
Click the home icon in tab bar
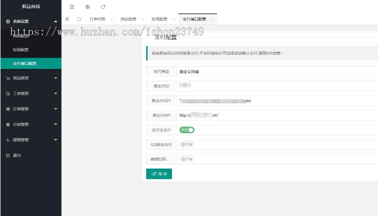click(x=79, y=19)
